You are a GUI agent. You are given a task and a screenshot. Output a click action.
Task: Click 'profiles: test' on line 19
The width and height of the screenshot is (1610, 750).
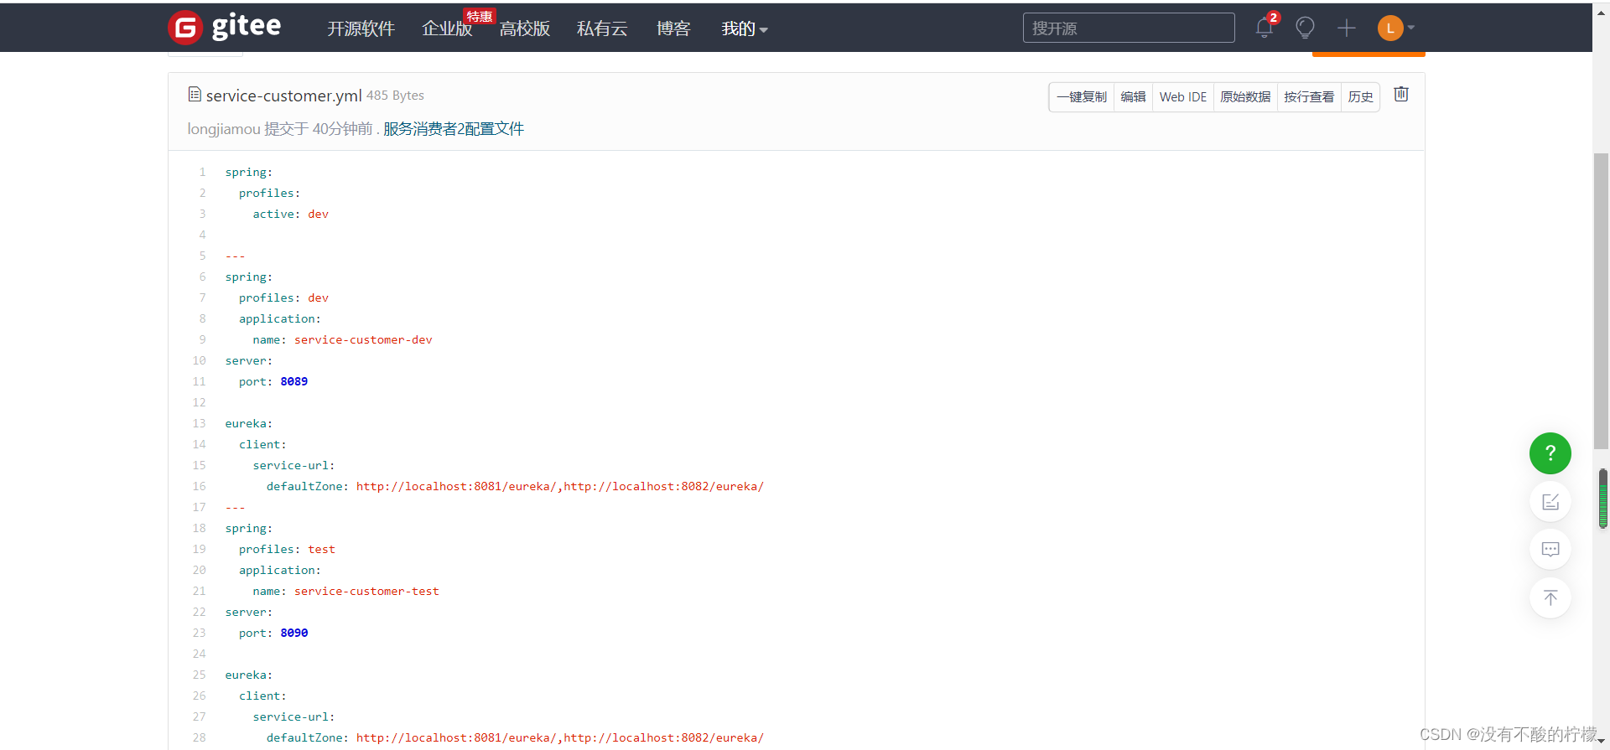(x=287, y=549)
